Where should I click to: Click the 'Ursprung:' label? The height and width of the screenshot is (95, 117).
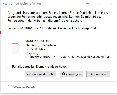click(x=32, y=53)
